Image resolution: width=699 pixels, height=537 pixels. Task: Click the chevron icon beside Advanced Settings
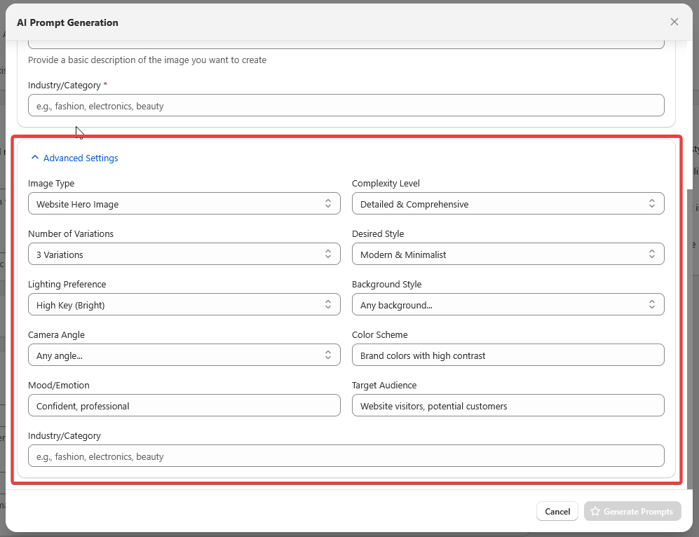(x=35, y=158)
